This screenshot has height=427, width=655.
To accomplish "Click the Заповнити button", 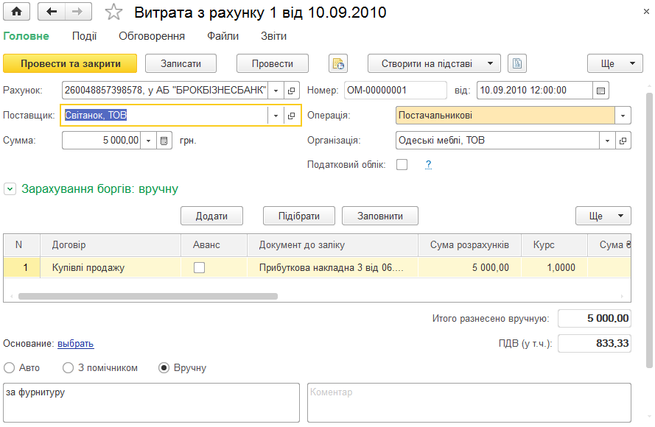I will tap(380, 216).
